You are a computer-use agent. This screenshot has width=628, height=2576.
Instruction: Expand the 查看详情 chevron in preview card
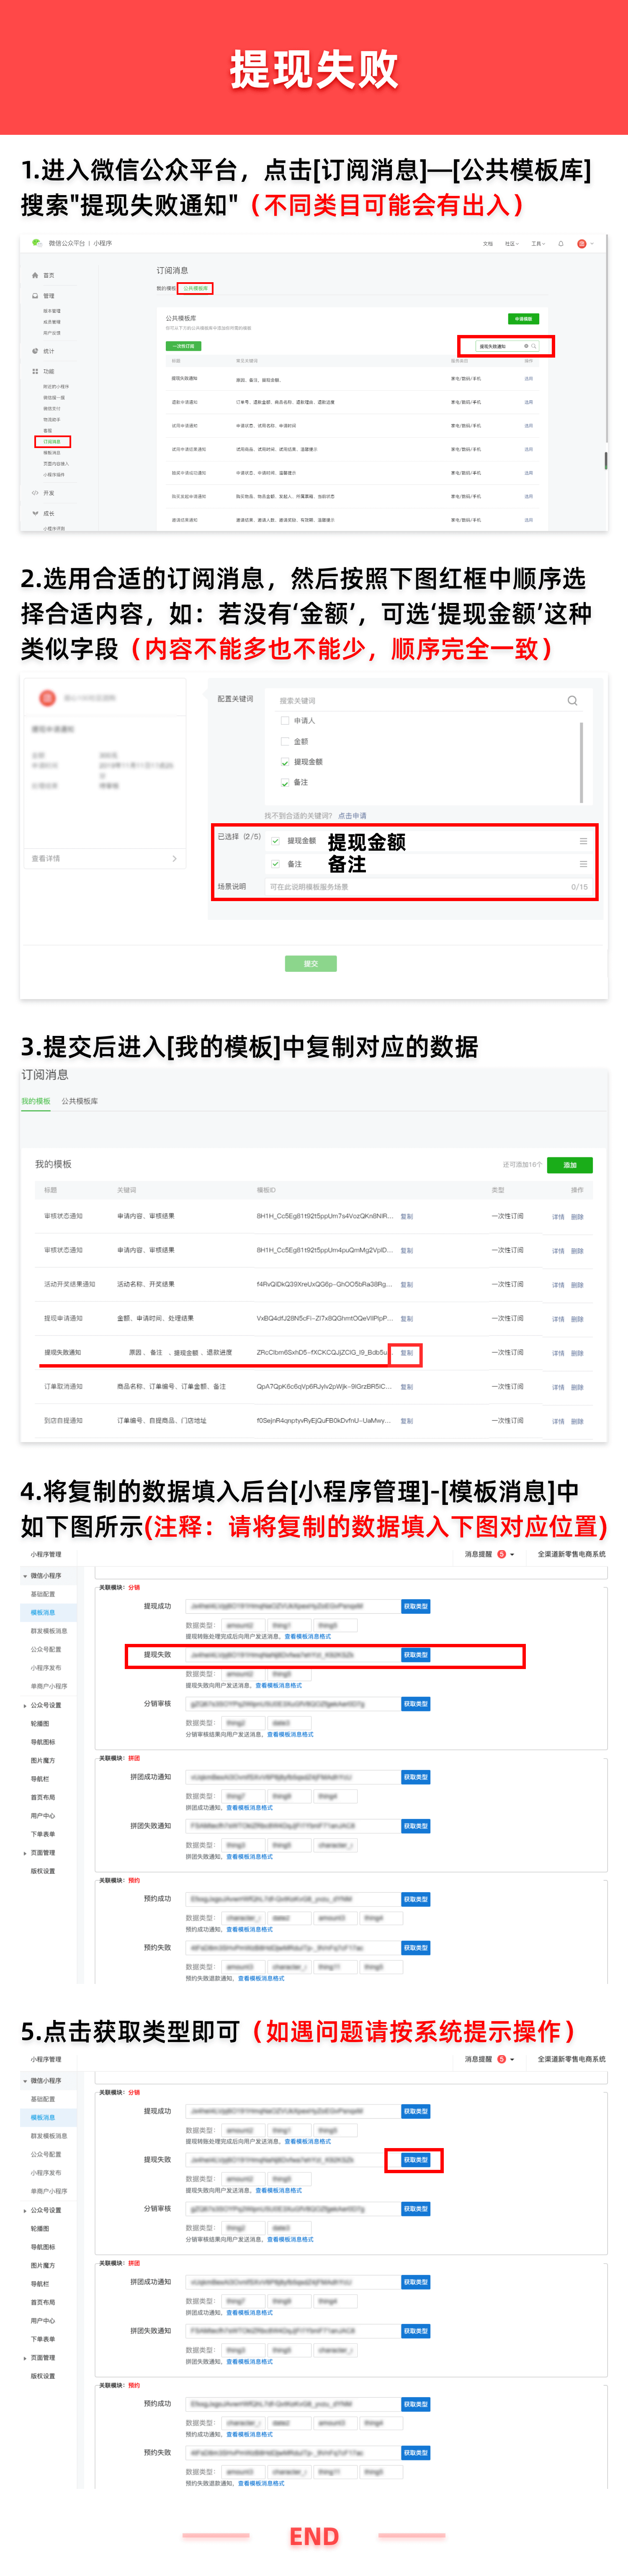(x=174, y=858)
